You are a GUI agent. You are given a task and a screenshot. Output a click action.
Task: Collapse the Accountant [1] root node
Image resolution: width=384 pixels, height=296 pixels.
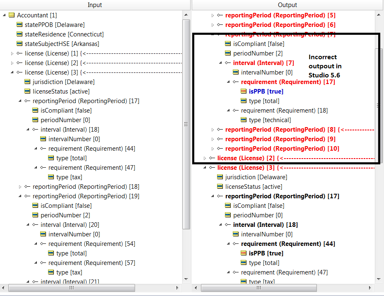(x=4, y=15)
